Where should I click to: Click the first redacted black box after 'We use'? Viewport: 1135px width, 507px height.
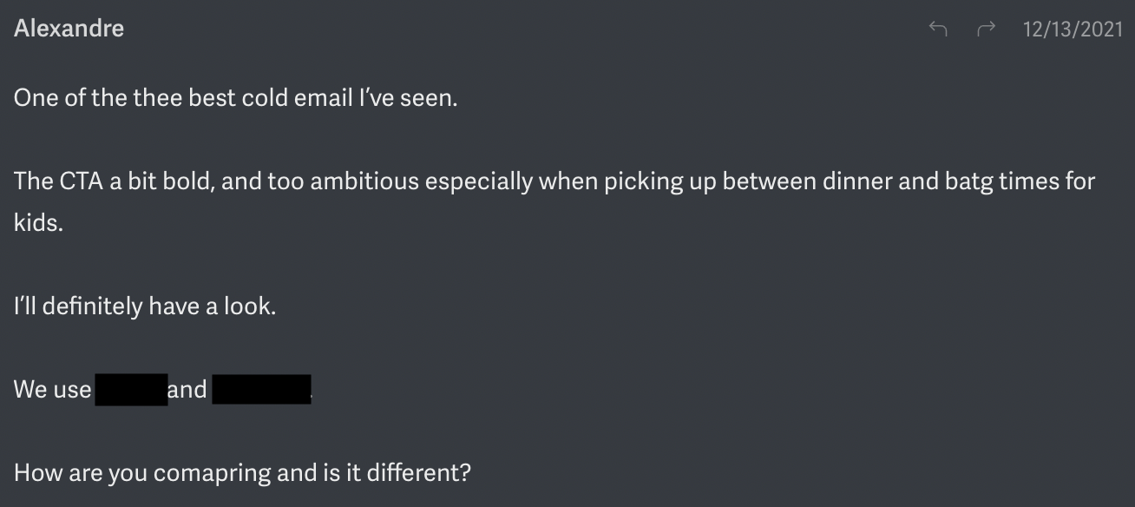pyautogui.click(x=130, y=389)
